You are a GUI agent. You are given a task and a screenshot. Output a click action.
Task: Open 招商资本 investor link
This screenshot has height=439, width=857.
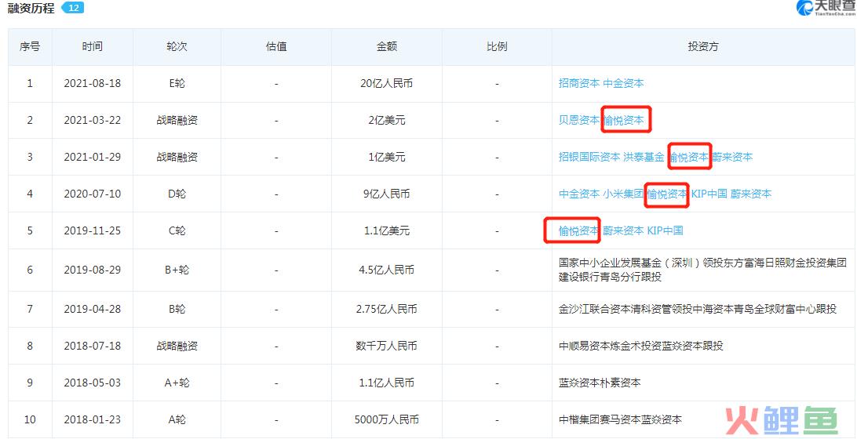(x=579, y=84)
